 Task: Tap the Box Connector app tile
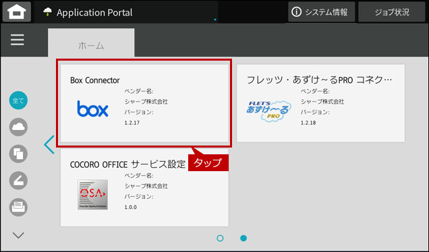(x=144, y=103)
